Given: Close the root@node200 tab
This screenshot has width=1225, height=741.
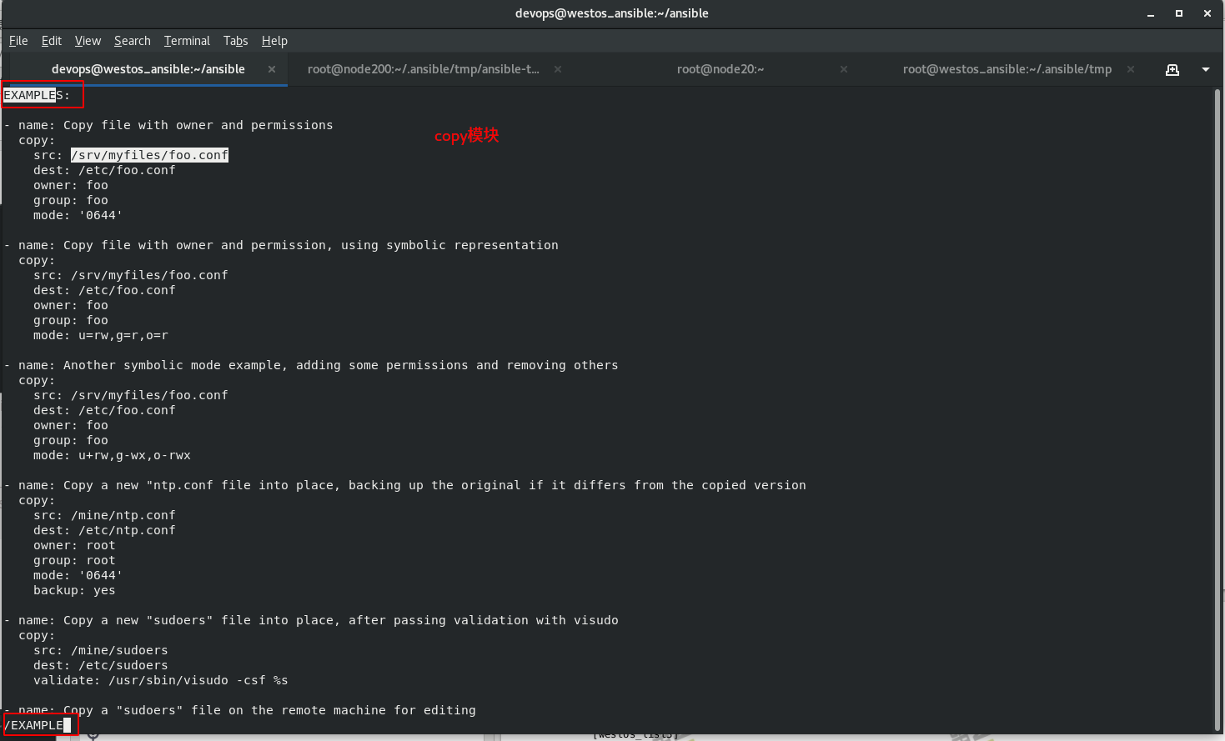Looking at the screenshot, I should [x=558, y=69].
